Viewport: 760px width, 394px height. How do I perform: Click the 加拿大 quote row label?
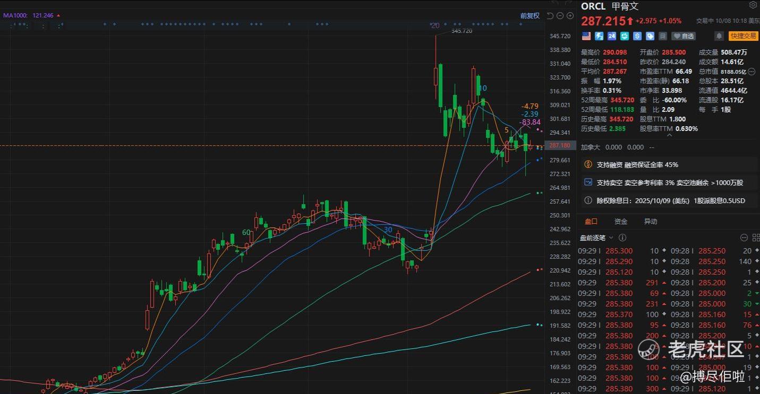591,147
